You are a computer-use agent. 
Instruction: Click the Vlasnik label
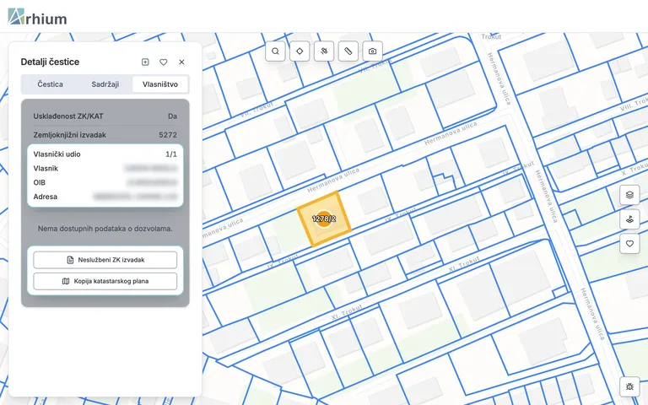pyautogui.click(x=46, y=168)
